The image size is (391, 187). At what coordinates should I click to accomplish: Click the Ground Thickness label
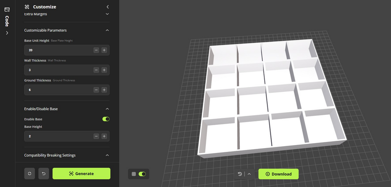click(x=38, y=80)
